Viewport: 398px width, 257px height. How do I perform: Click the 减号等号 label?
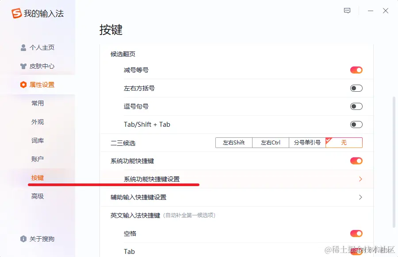coord(136,70)
